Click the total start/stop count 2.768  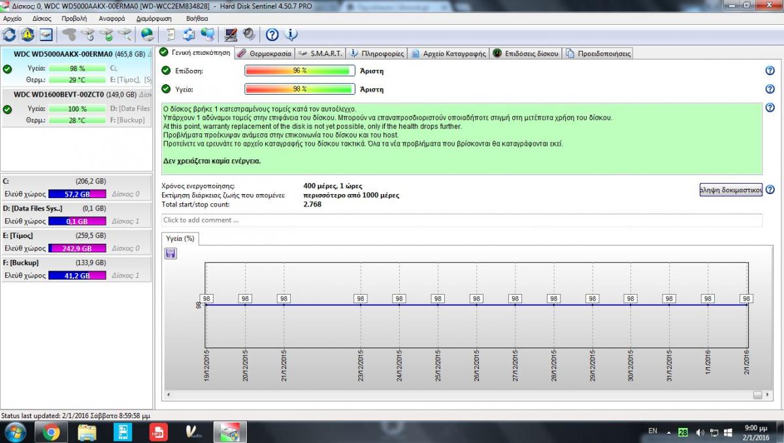(313, 205)
